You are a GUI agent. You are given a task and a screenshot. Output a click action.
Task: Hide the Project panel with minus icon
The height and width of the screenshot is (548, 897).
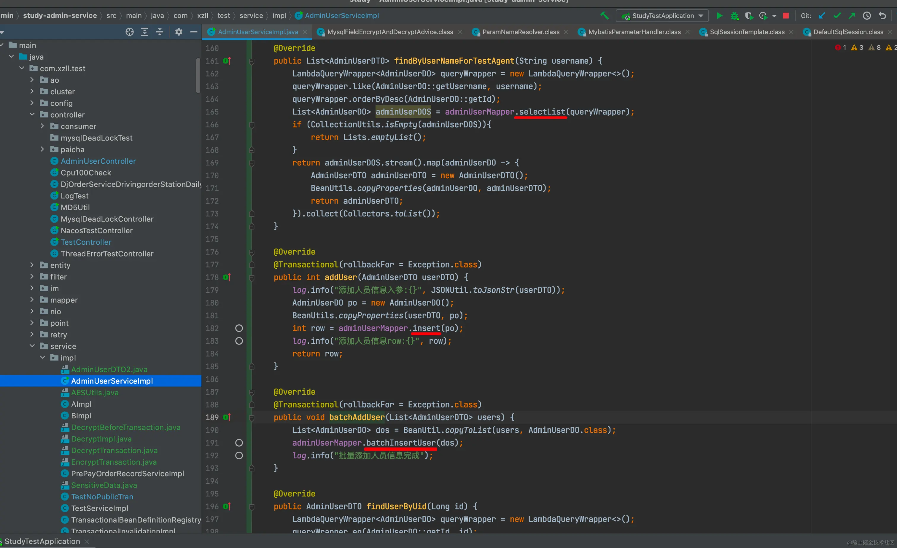[x=194, y=32]
